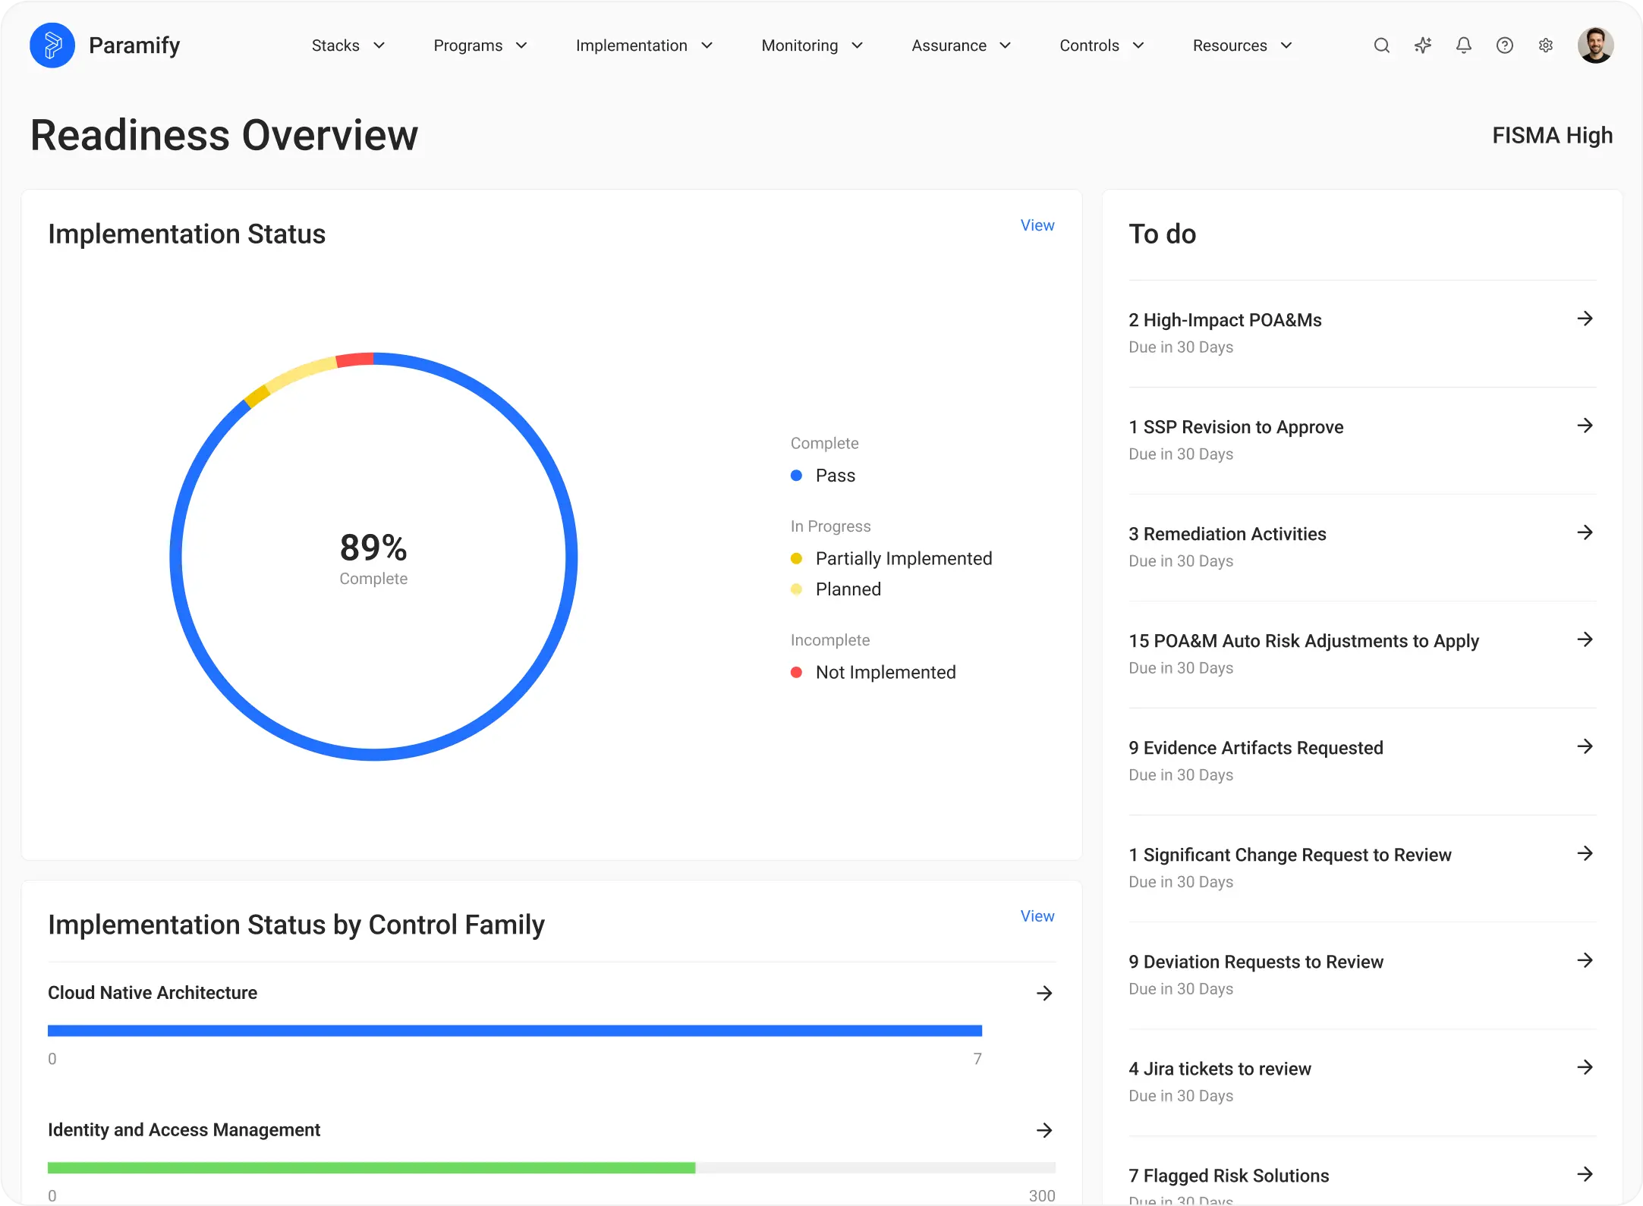Screen dimensions: 1643x1206
Task: Open arrow for 2 High-Impact POA&Ms
Action: (1585, 319)
